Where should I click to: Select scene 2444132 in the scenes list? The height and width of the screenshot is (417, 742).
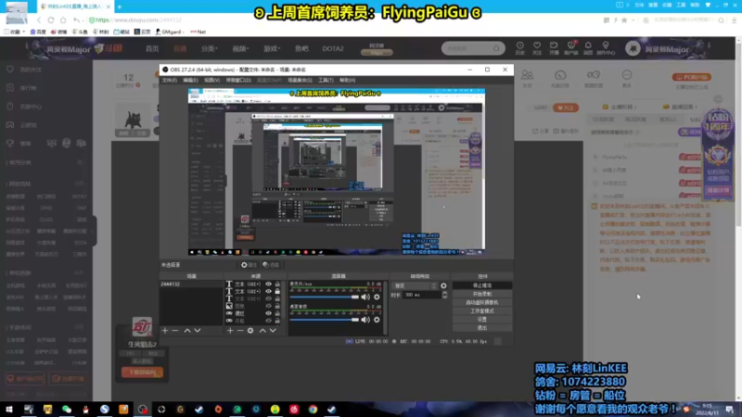point(191,284)
